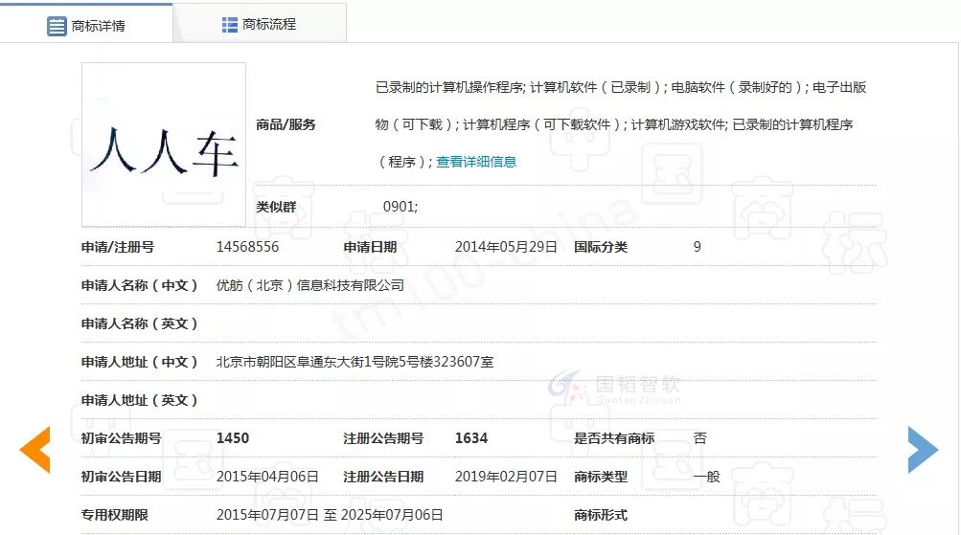Click the 商标流程 grid icon
961x535 pixels.
pos(229,25)
